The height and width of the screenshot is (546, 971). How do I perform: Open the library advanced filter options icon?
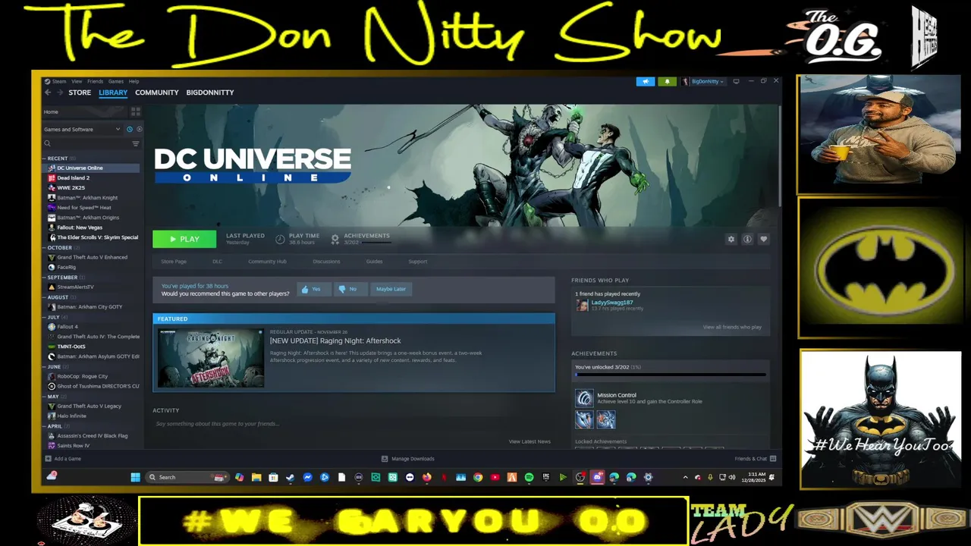click(x=136, y=143)
